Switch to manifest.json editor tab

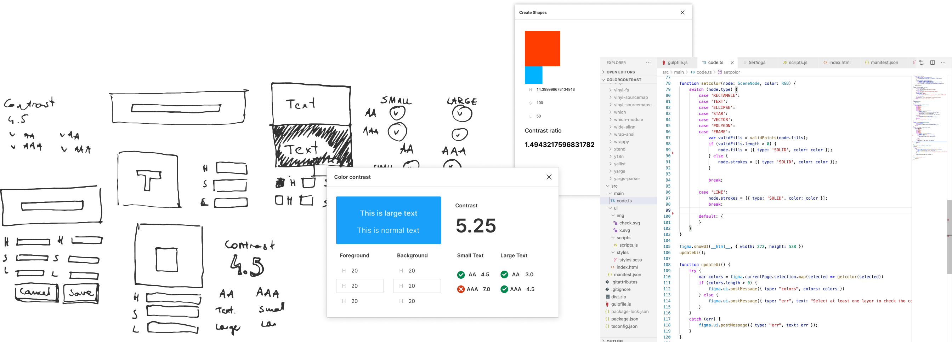(884, 63)
